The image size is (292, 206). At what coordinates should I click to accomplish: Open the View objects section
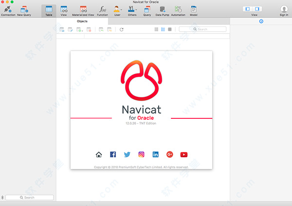(64, 11)
